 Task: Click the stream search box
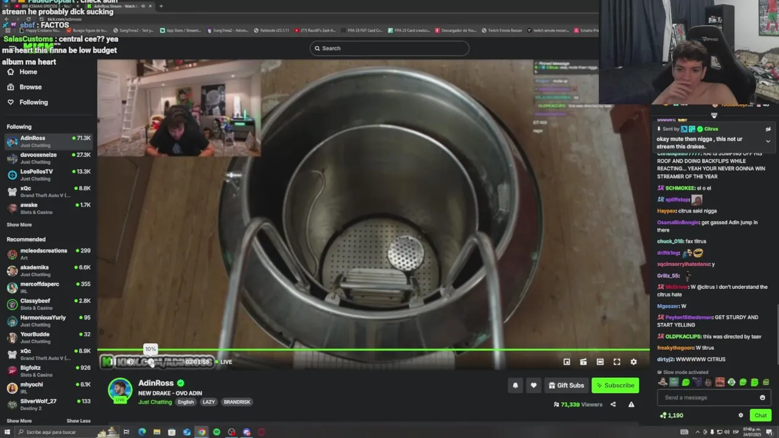pos(389,48)
